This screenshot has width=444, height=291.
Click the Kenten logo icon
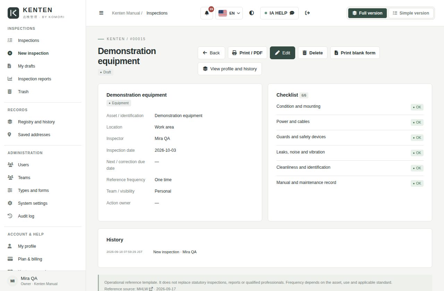pos(14,13)
